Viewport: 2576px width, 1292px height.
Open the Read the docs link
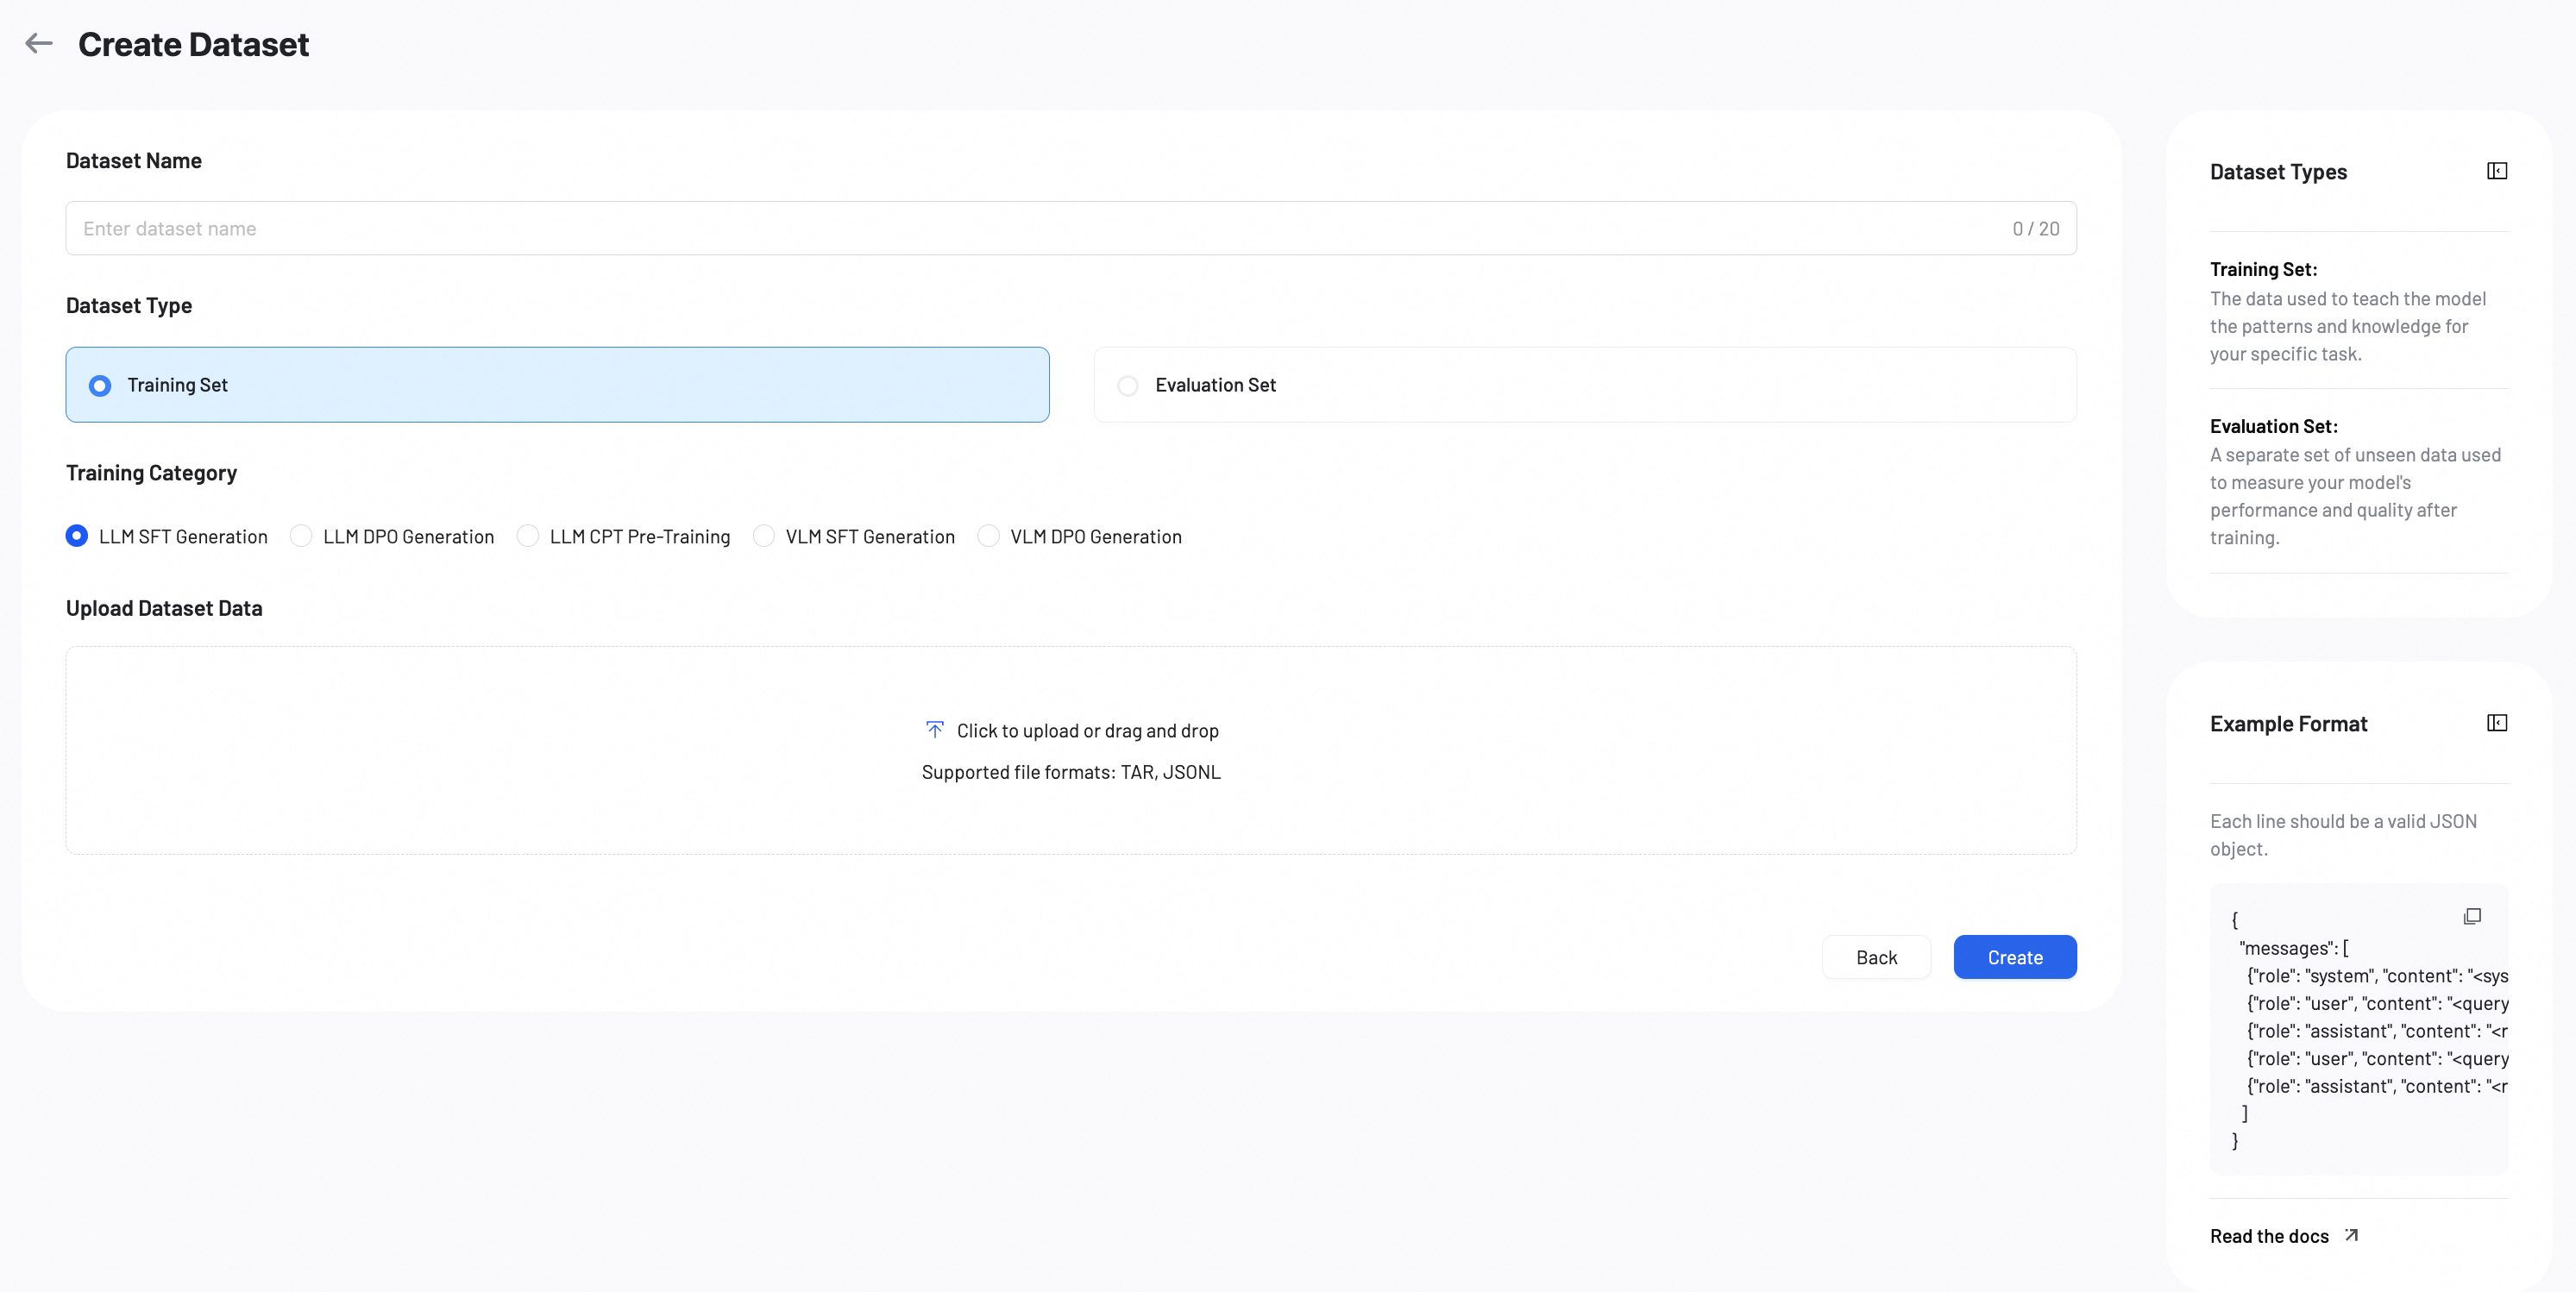pos(2268,1236)
